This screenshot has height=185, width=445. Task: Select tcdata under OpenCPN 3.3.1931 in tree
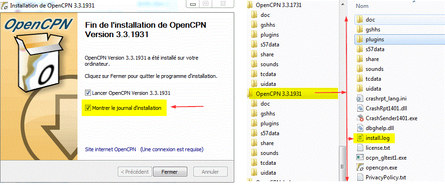point(268,163)
